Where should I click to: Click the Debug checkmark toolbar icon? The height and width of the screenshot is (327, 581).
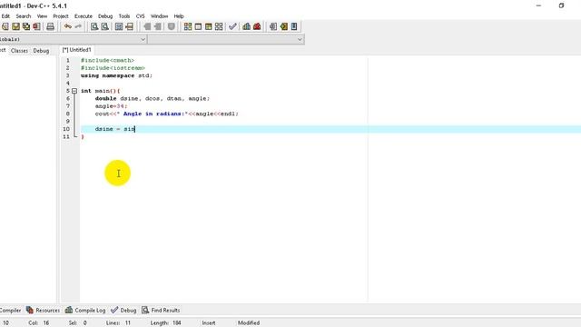(x=232, y=26)
